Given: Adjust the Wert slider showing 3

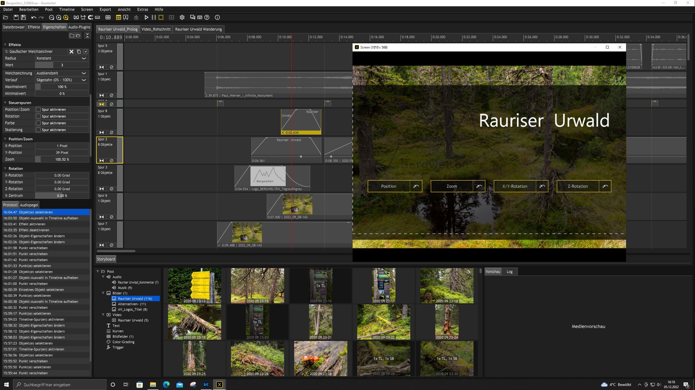Looking at the screenshot, I should (62, 65).
